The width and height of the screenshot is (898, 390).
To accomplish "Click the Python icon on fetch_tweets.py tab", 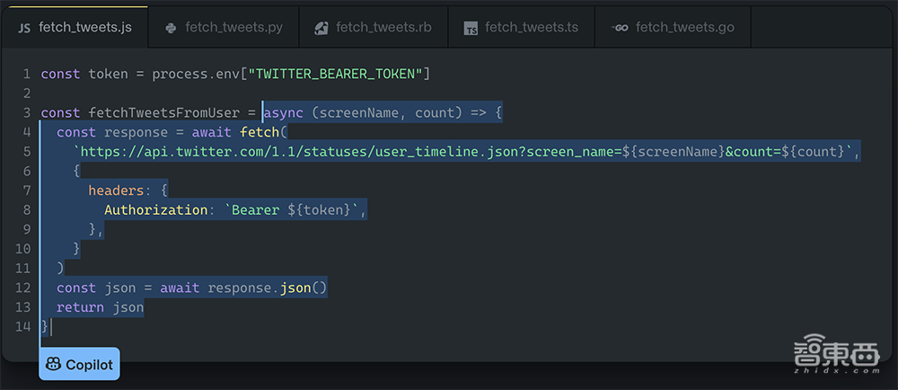I will (x=172, y=28).
